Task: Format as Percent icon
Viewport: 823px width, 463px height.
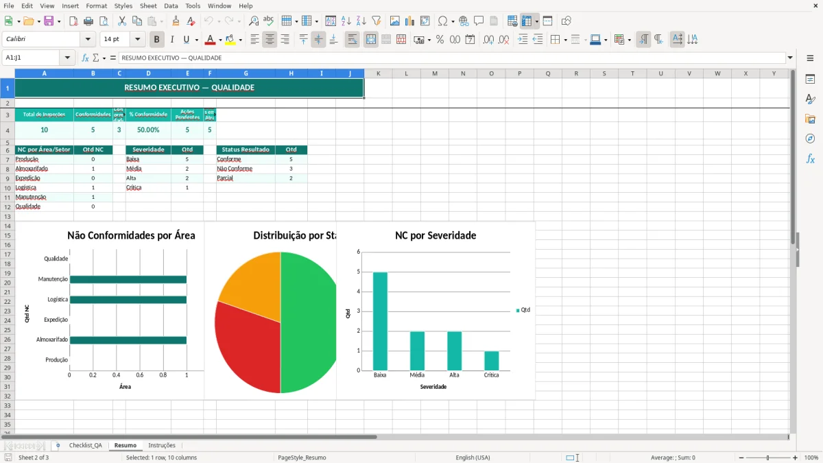Action: click(440, 40)
